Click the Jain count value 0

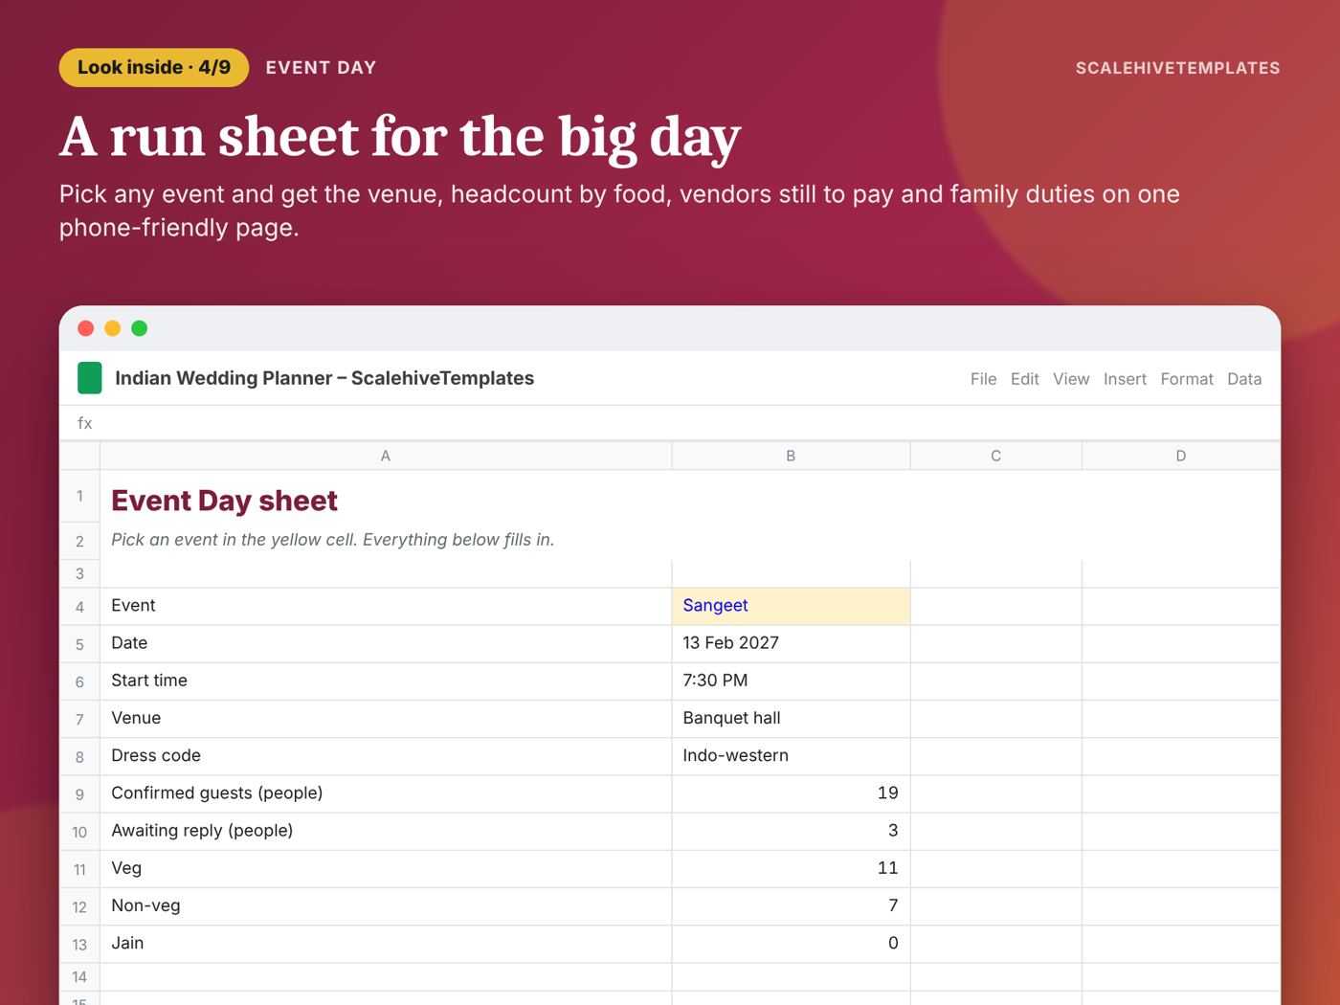click(791, 943)
